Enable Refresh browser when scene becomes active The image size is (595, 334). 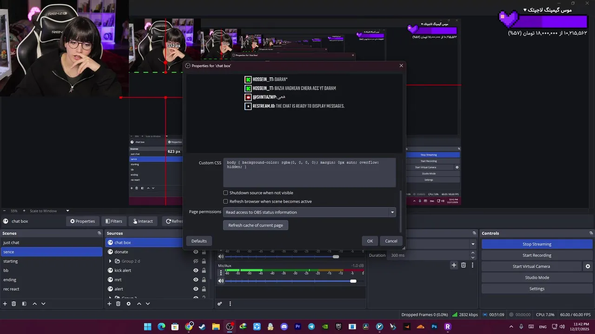pos(225,201)
